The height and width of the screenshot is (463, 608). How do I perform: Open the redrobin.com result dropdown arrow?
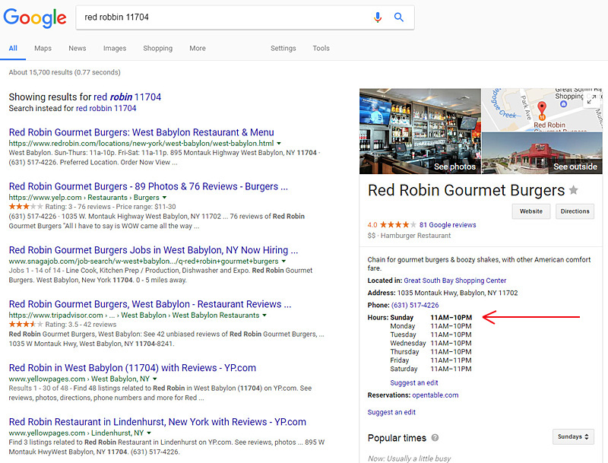(x=279, y=143)
